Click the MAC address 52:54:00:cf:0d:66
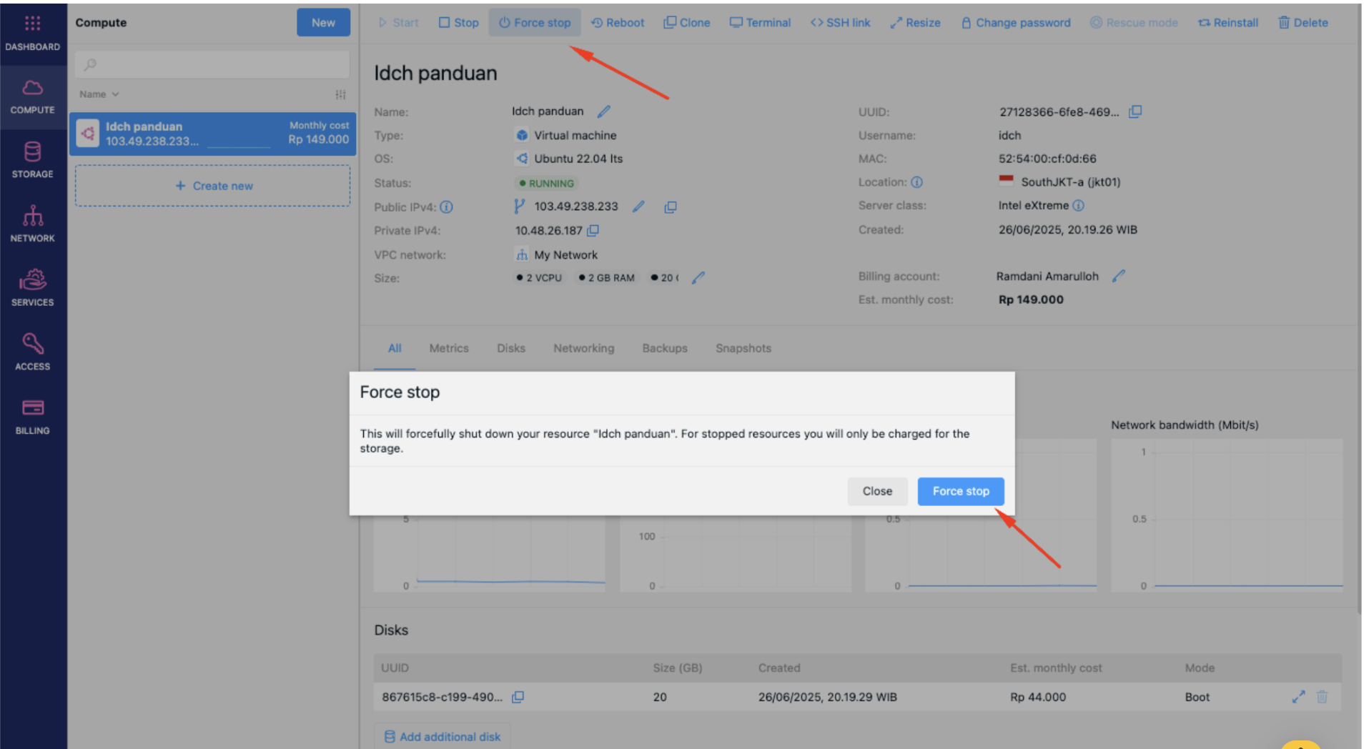Image resolution: width=1364 pixels, height=749 pixels. [1047, 159]
